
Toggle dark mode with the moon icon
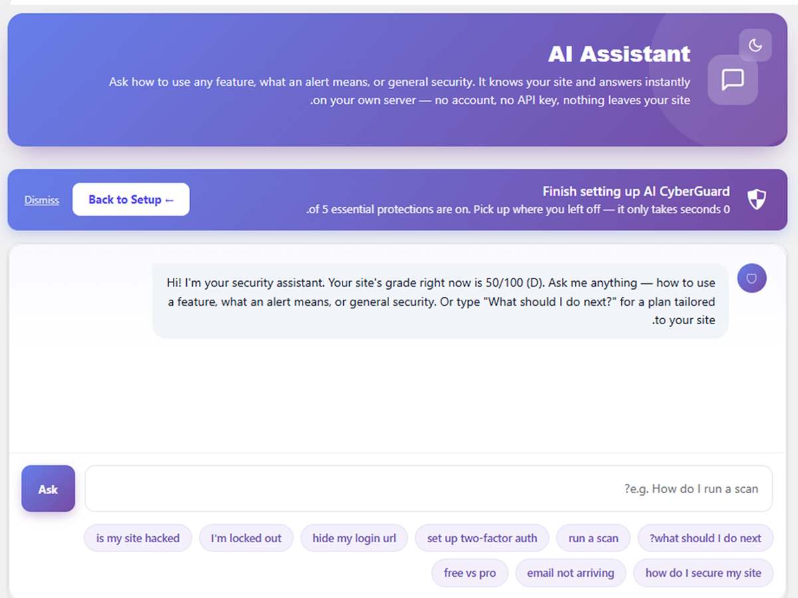(755, 45)
